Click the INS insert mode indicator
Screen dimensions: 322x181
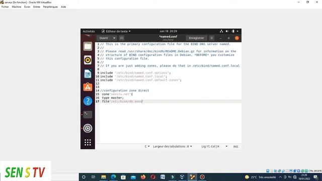pyautogui.click(x=235, y=146)
